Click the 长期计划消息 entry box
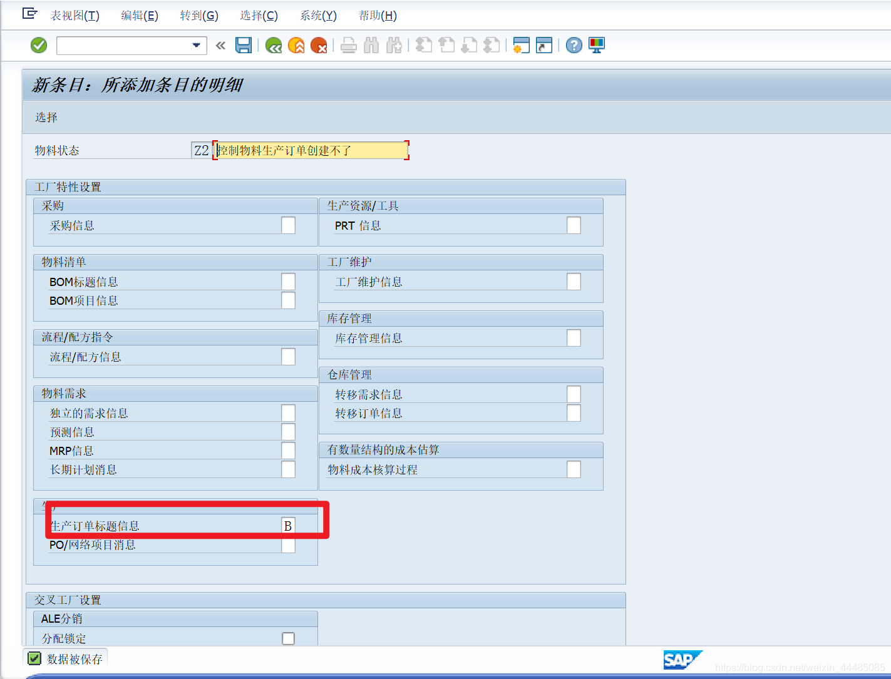This screenshot has width=891, height=679. (288, 469)
